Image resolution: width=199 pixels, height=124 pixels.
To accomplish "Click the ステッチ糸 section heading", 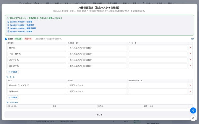I will tap(14, 103).
